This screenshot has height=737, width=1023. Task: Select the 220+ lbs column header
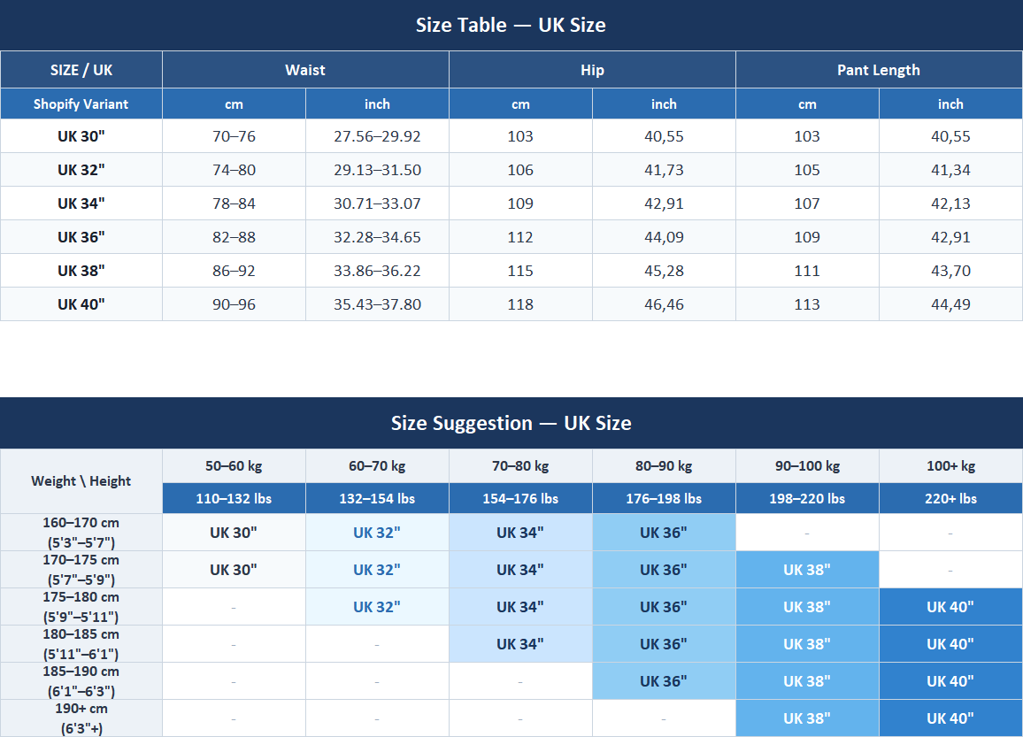click(950, 498)
